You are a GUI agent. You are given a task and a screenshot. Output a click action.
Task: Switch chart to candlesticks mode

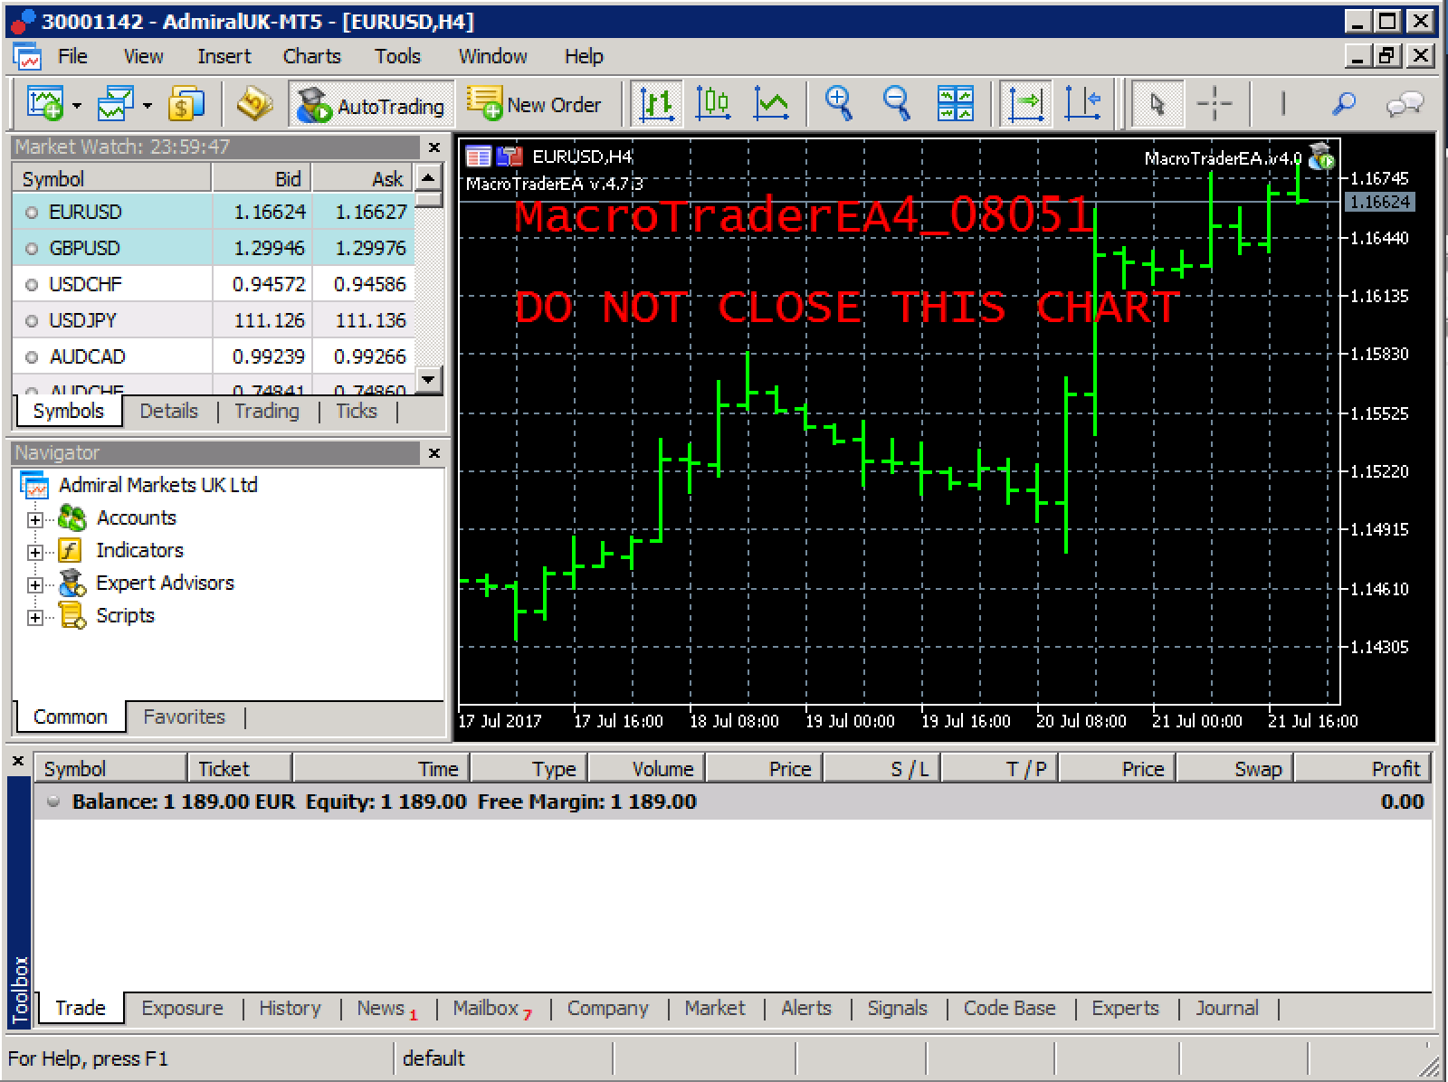click(713, 105)
